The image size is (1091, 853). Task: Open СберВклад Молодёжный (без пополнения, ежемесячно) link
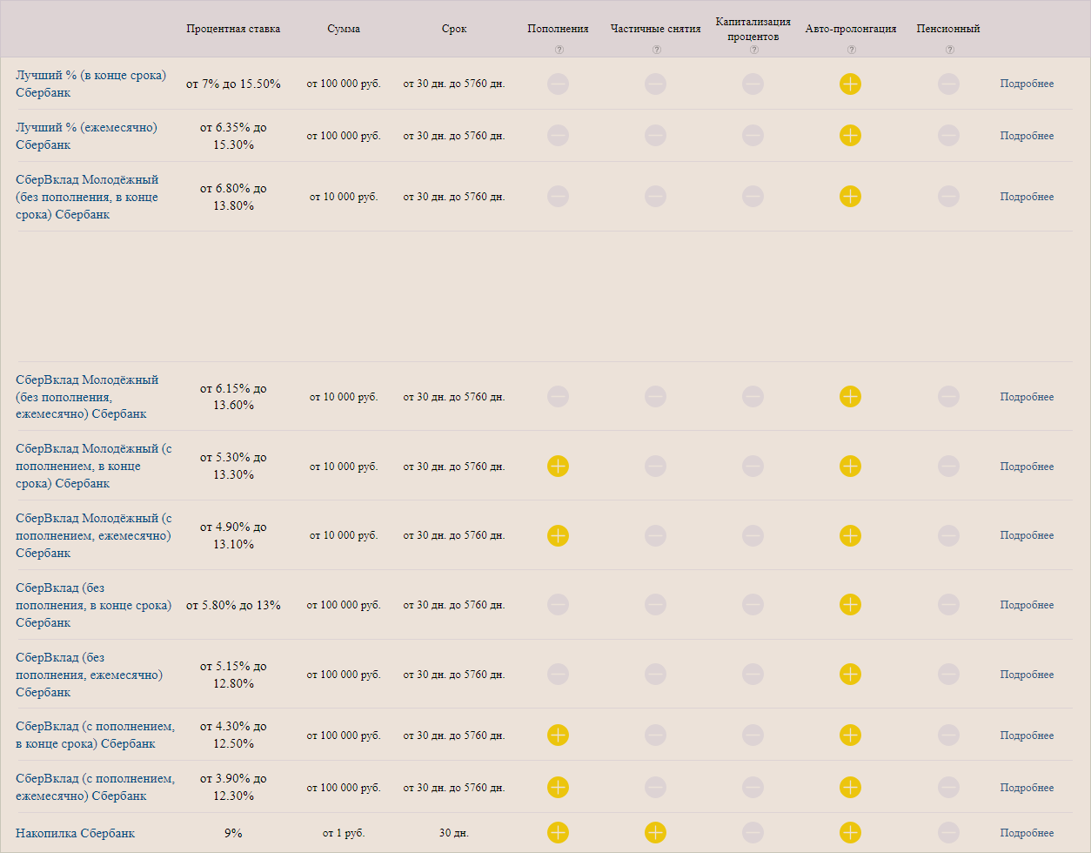pyautogui.click(x=87, y=397)
